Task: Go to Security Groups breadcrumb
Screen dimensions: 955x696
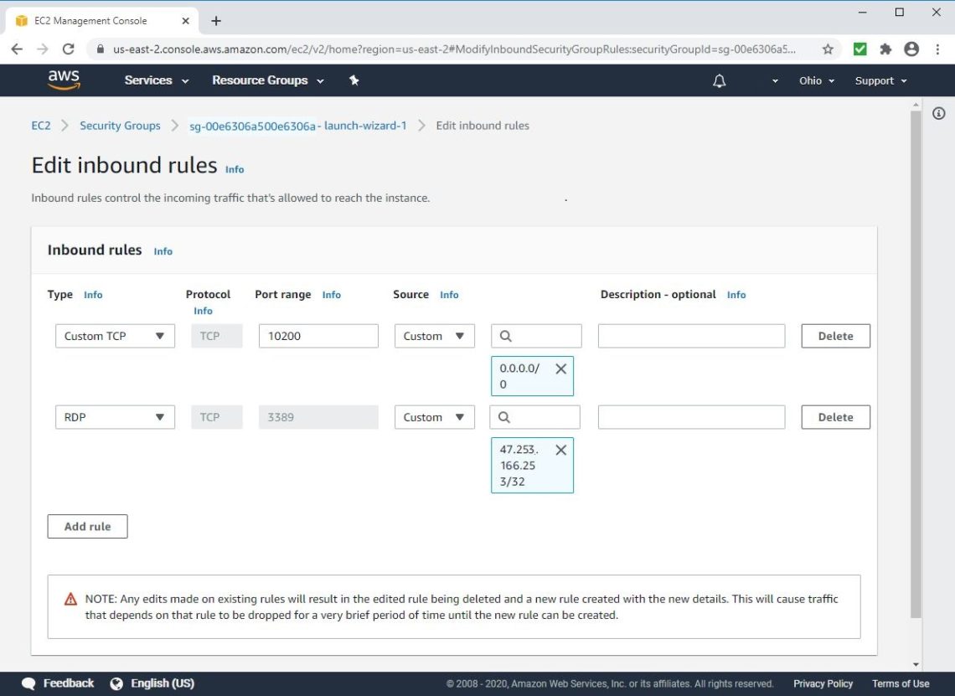Action: [120, 126]
